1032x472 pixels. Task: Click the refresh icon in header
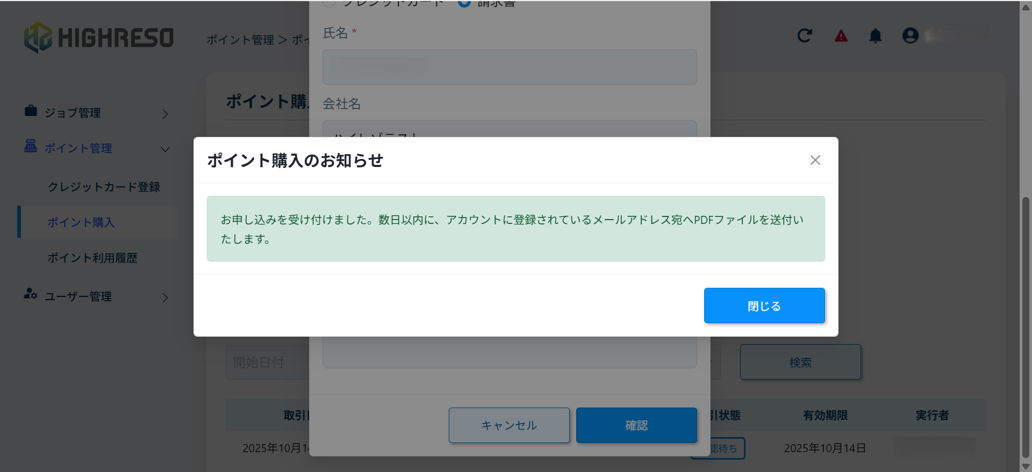804,36
